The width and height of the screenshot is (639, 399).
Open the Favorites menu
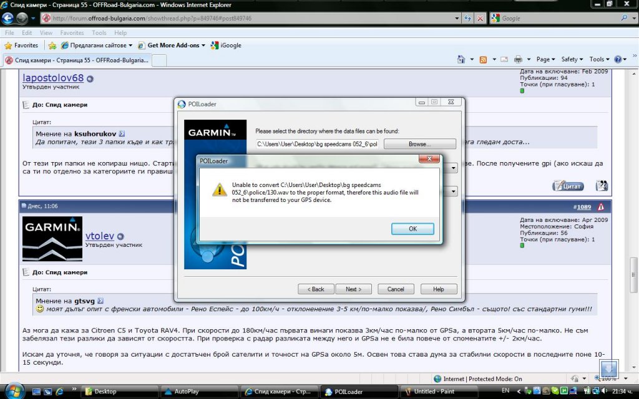pyautogui.click(x=72, y=32)
